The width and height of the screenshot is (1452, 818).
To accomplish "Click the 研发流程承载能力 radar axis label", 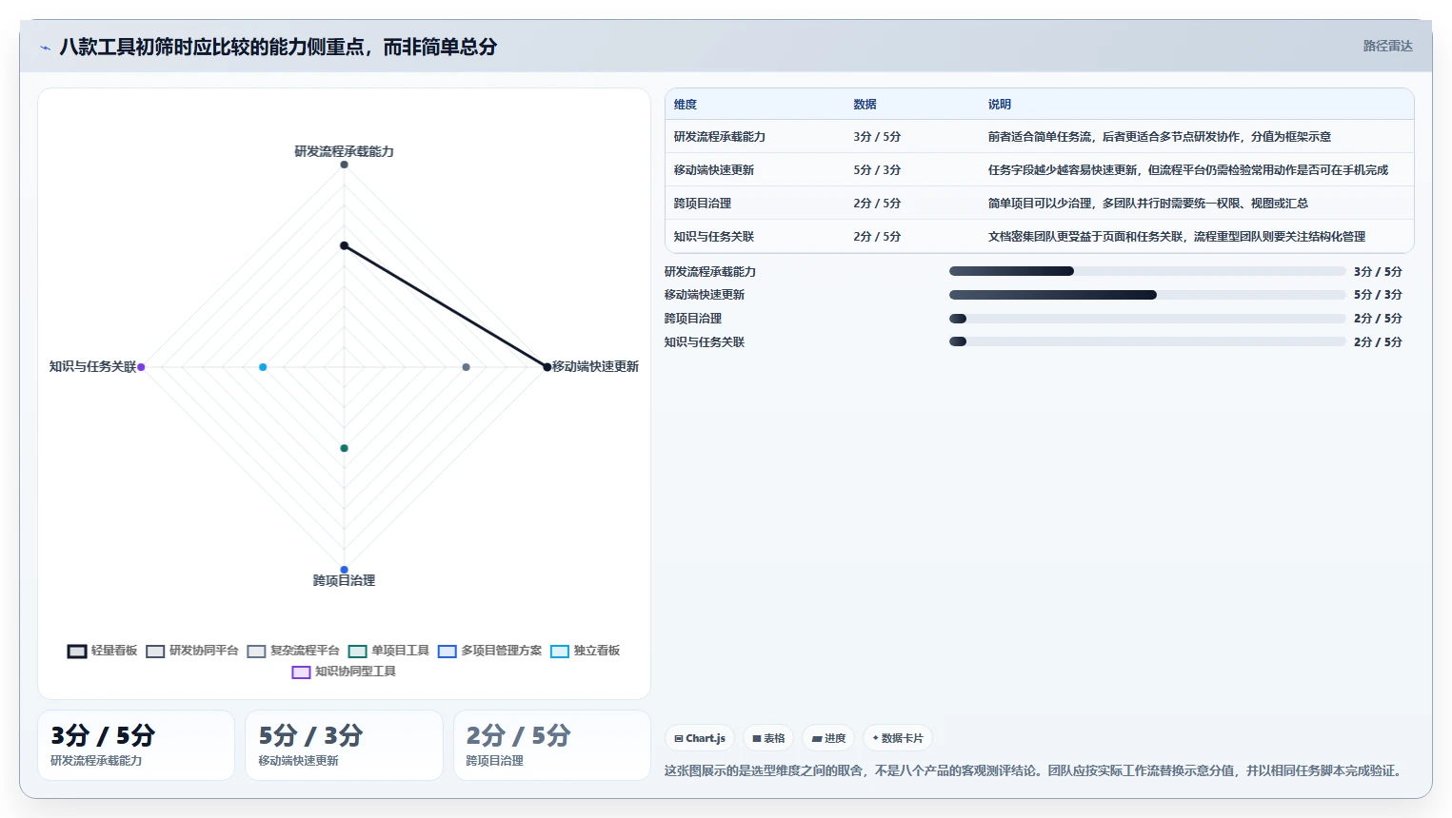I will 344,151.
